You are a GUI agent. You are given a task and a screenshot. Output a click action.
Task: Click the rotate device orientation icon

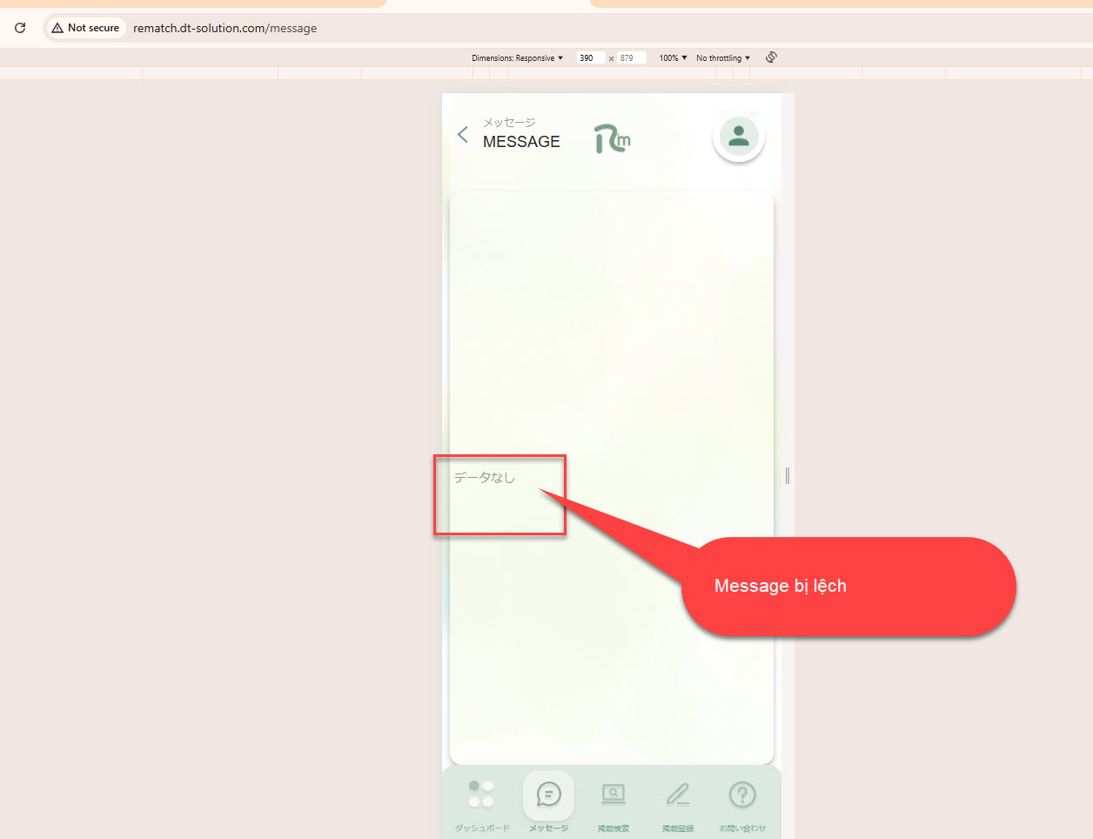tap(771, 57)
